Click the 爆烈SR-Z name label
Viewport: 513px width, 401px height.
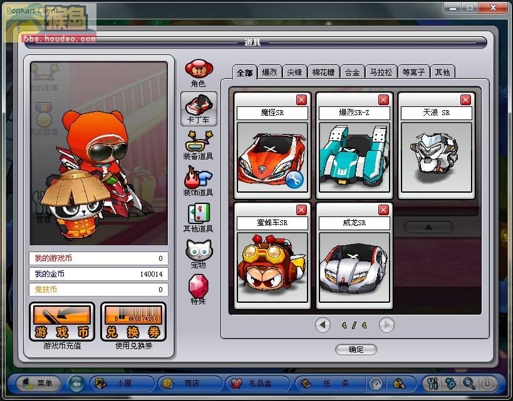tap(355, 113)
